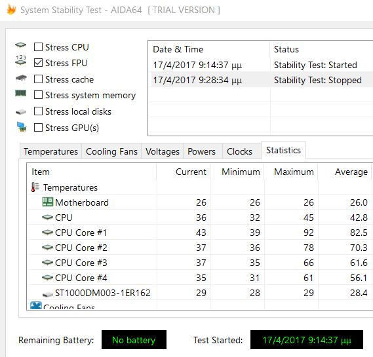Click the thermometer icon next to Temperatures
Screen dimensions: 373x357
[35, 187]
